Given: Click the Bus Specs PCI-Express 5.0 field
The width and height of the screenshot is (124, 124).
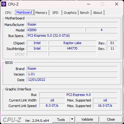Looking at the screenshot, I should pyautogui.click(x=72, y=35).
